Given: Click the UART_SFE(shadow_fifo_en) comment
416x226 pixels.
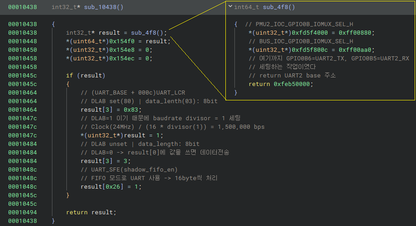Looking at the screenshot, I should click(129, 169).
